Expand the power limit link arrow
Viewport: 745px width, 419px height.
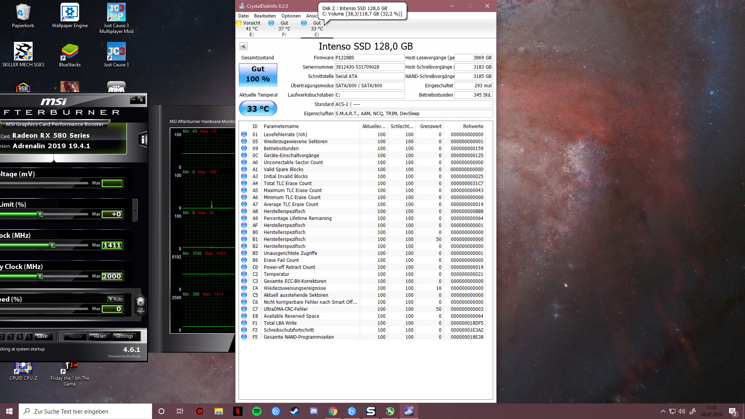click(135, 211)
